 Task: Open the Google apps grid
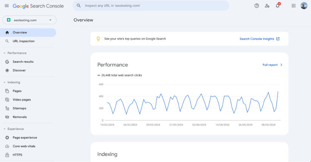coord(294,6)
